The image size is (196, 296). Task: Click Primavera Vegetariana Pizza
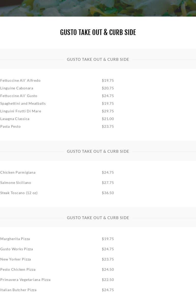(25, 280)
